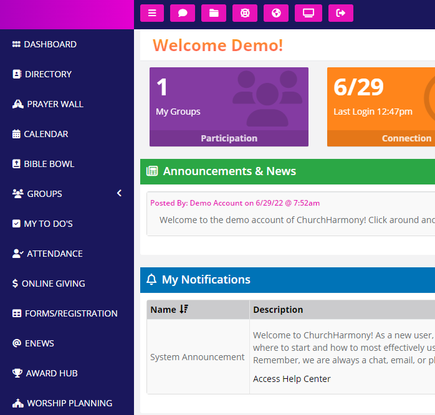Image resolution: width=435 pixels, height=415 pixels.
Task: Expand the Groups menu chevron
Action: click(119, 193)
